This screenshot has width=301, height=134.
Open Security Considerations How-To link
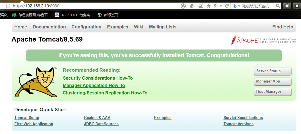pyautogui.click(x=98, y=78)
